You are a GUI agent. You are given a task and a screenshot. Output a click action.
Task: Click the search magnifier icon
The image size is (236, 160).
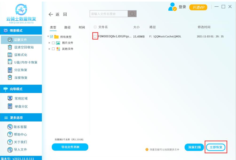click(x=132, y=14)
